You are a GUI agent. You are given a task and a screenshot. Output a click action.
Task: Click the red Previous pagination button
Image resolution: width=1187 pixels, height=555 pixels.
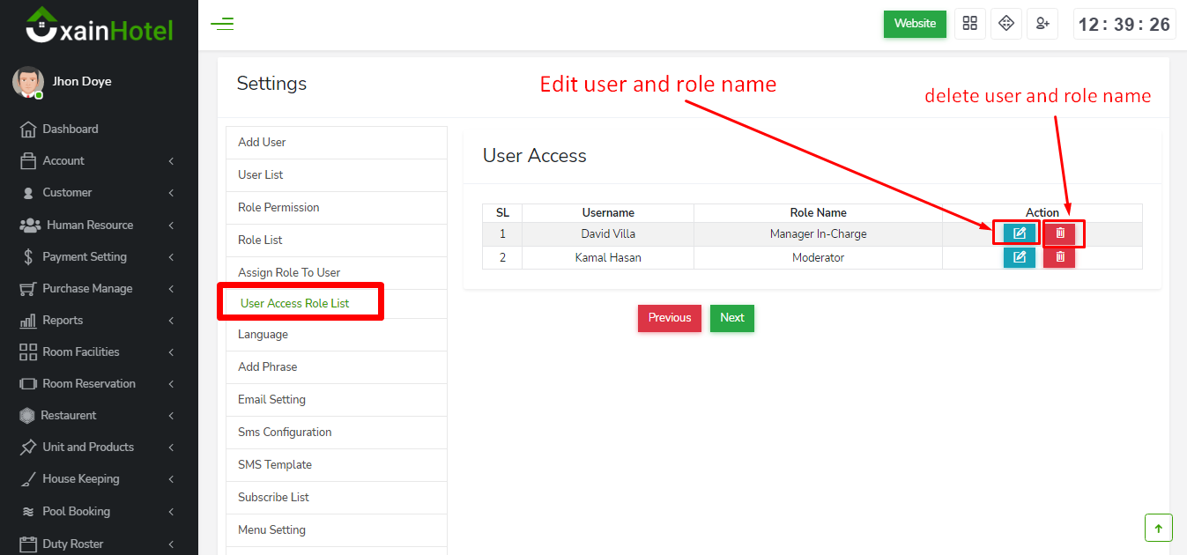tap(669, 318)
